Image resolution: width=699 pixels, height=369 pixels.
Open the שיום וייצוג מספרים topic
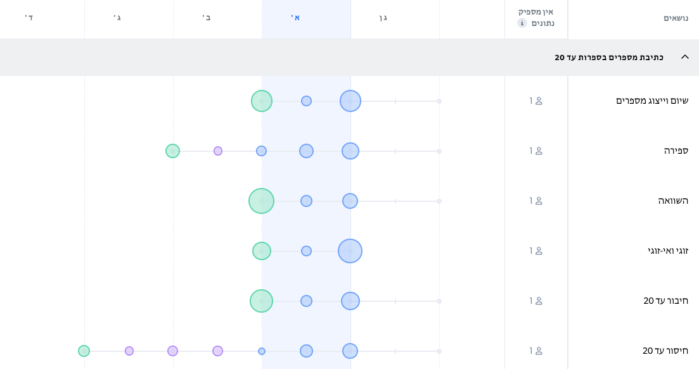(651, 101)
